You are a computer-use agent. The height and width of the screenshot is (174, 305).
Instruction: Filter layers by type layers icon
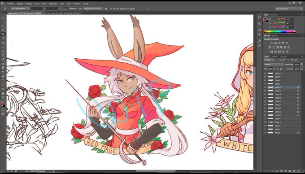(288, 60)
